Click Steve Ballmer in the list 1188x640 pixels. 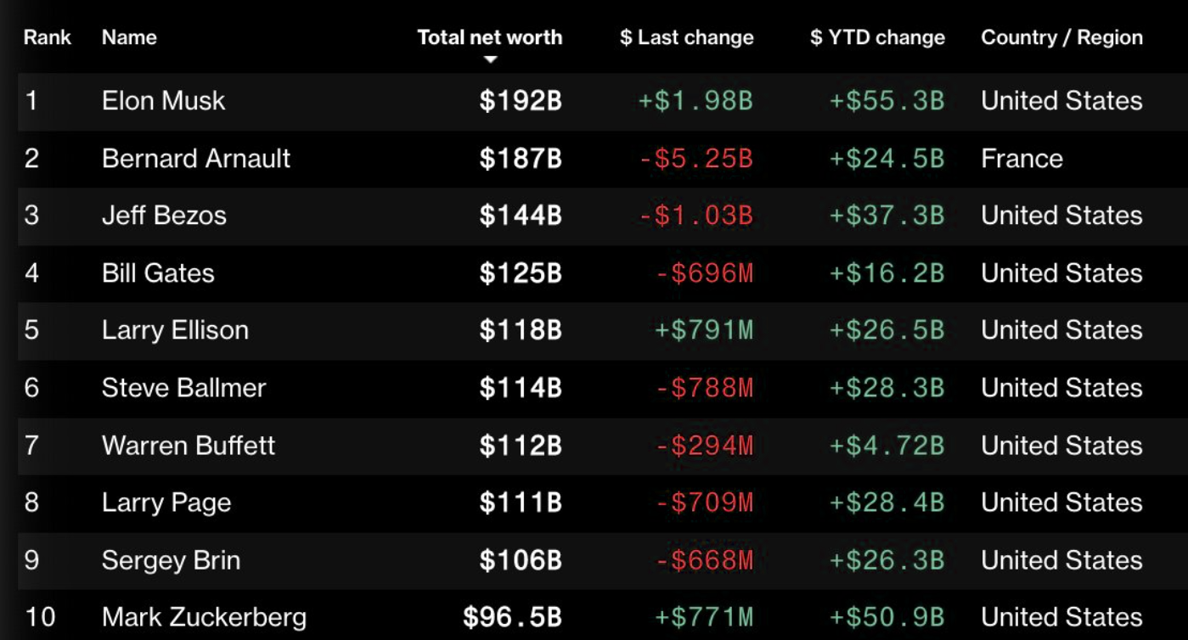(183, 388)
